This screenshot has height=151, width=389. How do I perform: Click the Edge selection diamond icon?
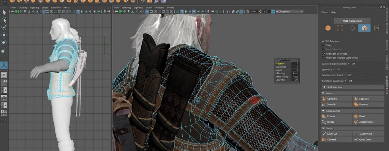point(352,28)
